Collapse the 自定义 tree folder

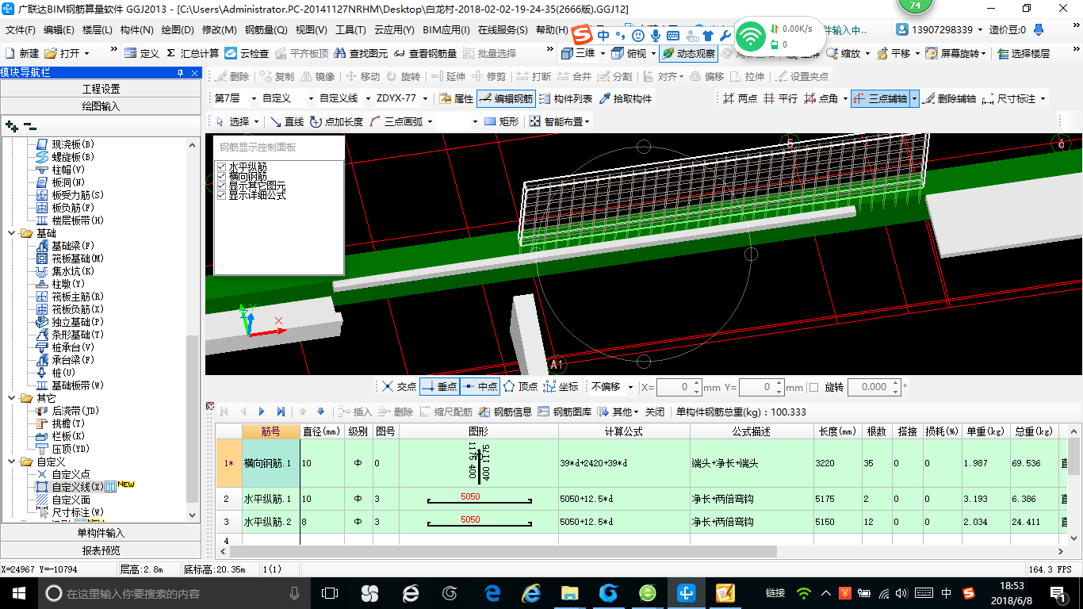point(13,462)
